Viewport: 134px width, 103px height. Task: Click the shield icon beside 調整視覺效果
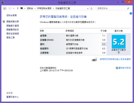pos(4,22)
